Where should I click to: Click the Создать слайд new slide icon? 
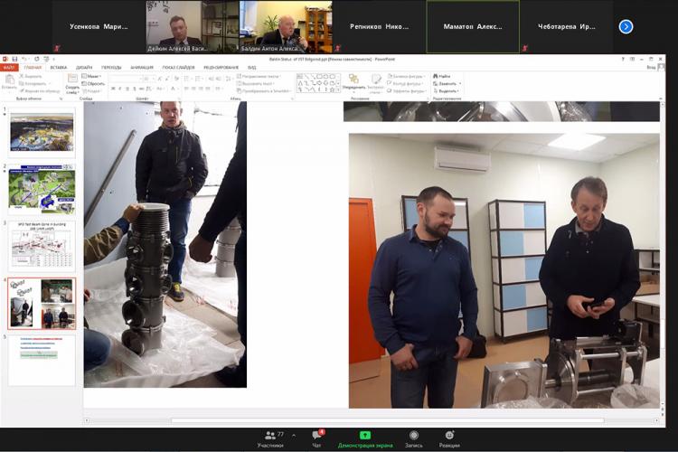click(72, 83)
